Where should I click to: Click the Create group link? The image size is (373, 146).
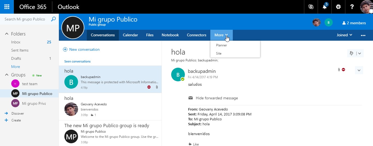(16, 120)
